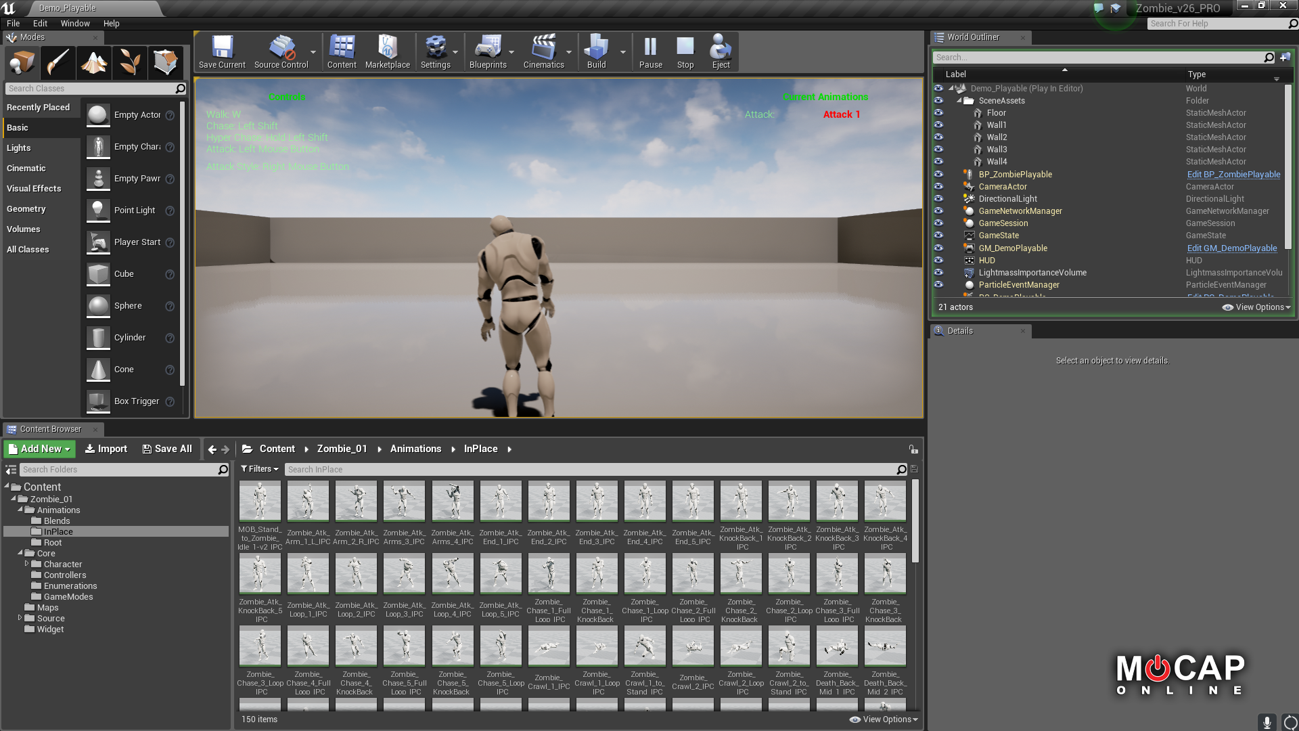
Task: Click Edit BP_ZombiePlayable link in outliner
Action: 1232,173
